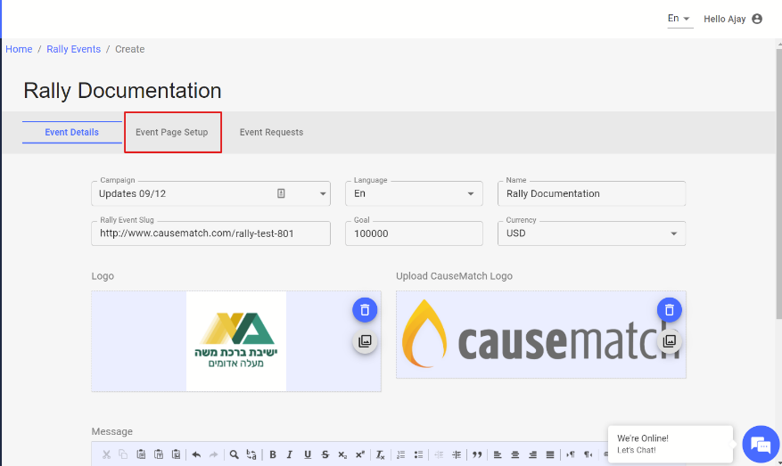
Task: Set text direction right to left
Action: [588, 454]
